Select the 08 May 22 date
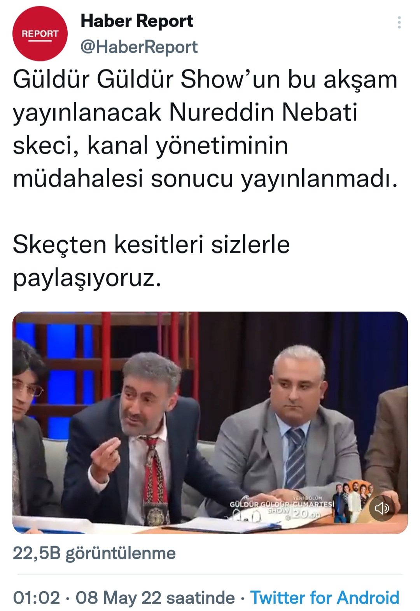Screen dimensions: 420x611 pos(118,597)
